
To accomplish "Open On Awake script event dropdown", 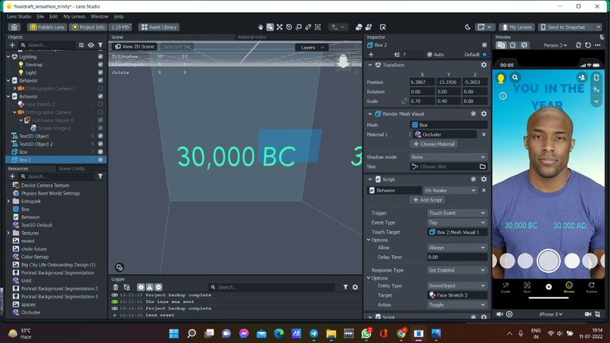I will point(450,190).
